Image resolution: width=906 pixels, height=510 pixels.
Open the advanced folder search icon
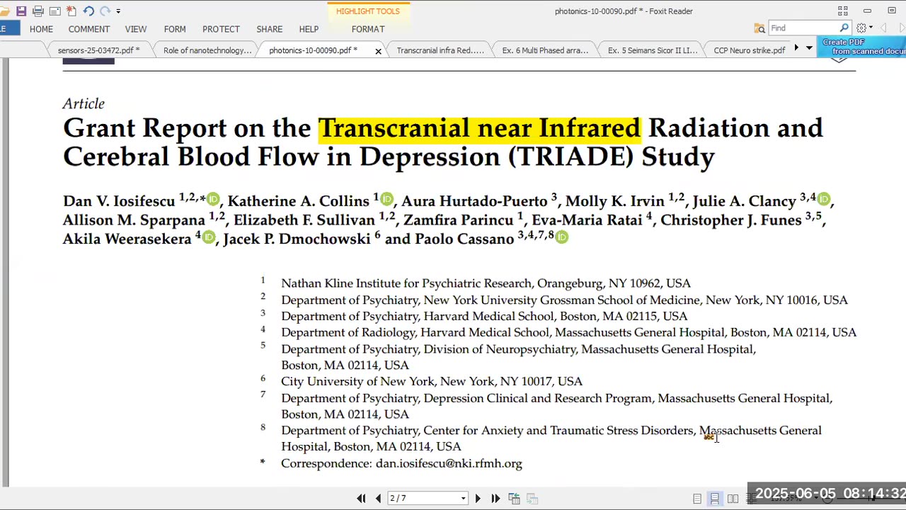point(759,28)
